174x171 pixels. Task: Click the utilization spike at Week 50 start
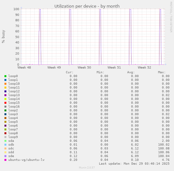pos(100,36)
